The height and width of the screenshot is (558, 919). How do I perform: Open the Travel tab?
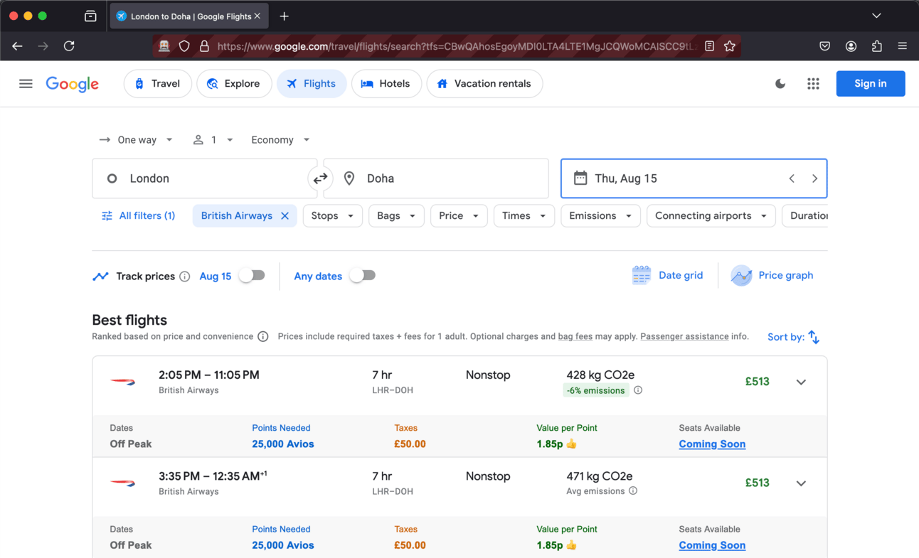pyautogui.click(x=158, y=84)
